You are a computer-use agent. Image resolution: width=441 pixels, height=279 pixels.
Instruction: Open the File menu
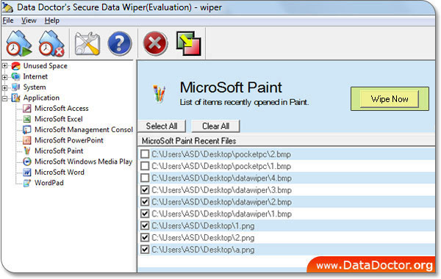8,21
